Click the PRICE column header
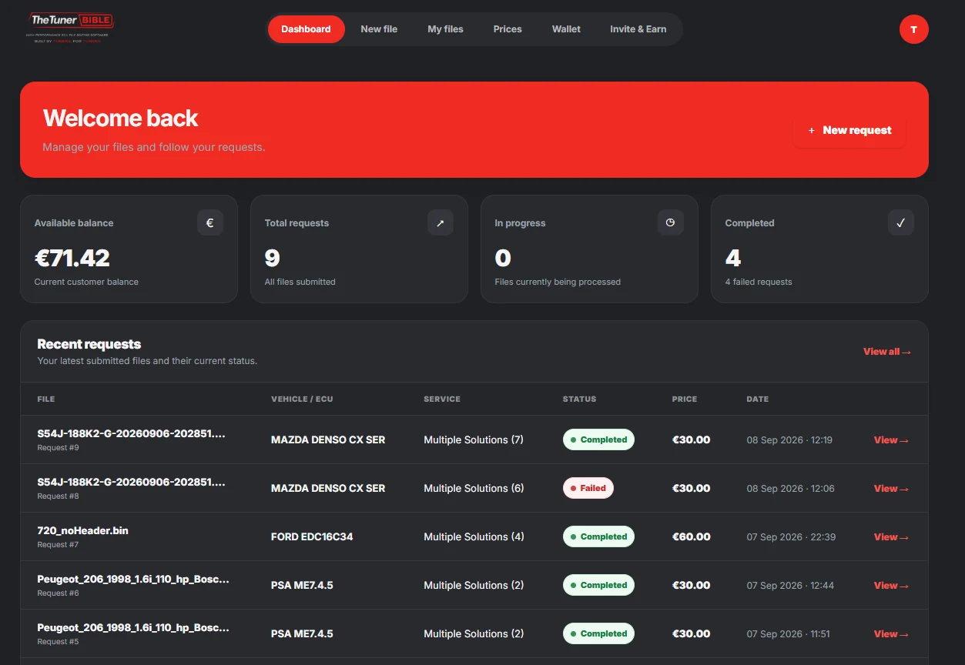The image size is (965, 665). (685, 399)
